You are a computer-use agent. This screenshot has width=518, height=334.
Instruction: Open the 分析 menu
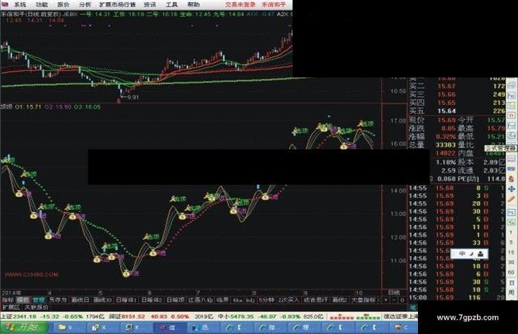click(85, 5)
